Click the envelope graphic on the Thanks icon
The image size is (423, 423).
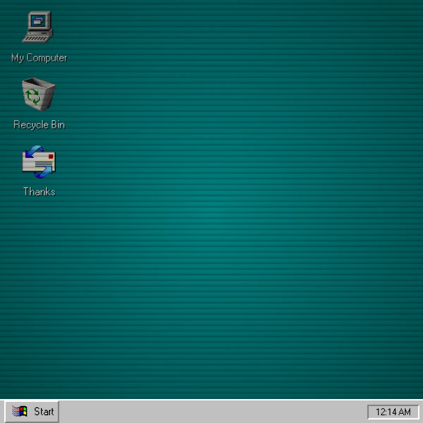click(39, 163)
